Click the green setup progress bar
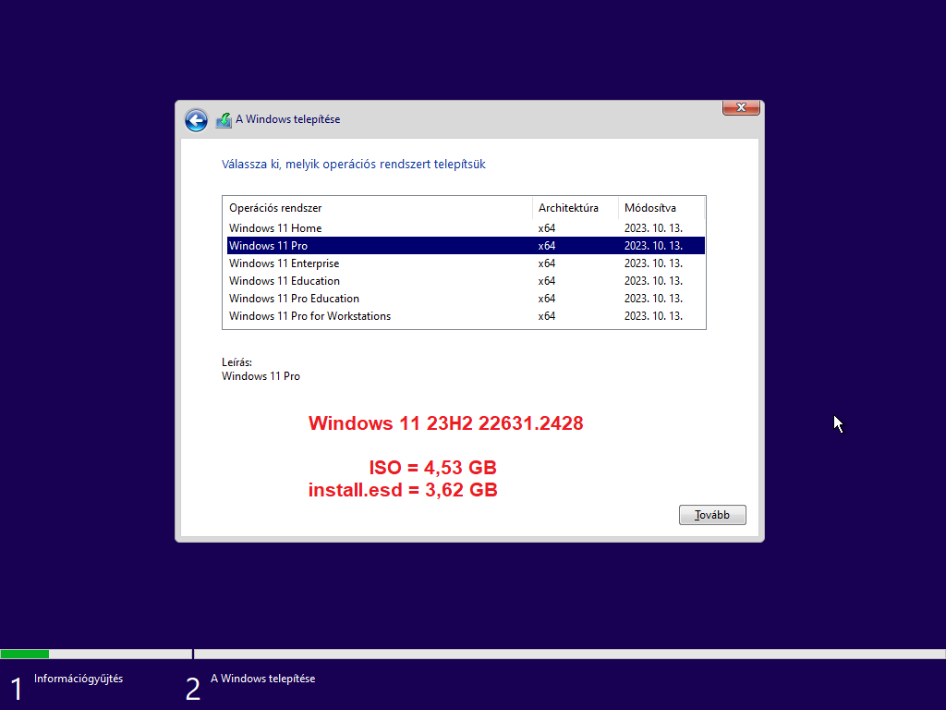The image size is (946, 710). [25, 654]
